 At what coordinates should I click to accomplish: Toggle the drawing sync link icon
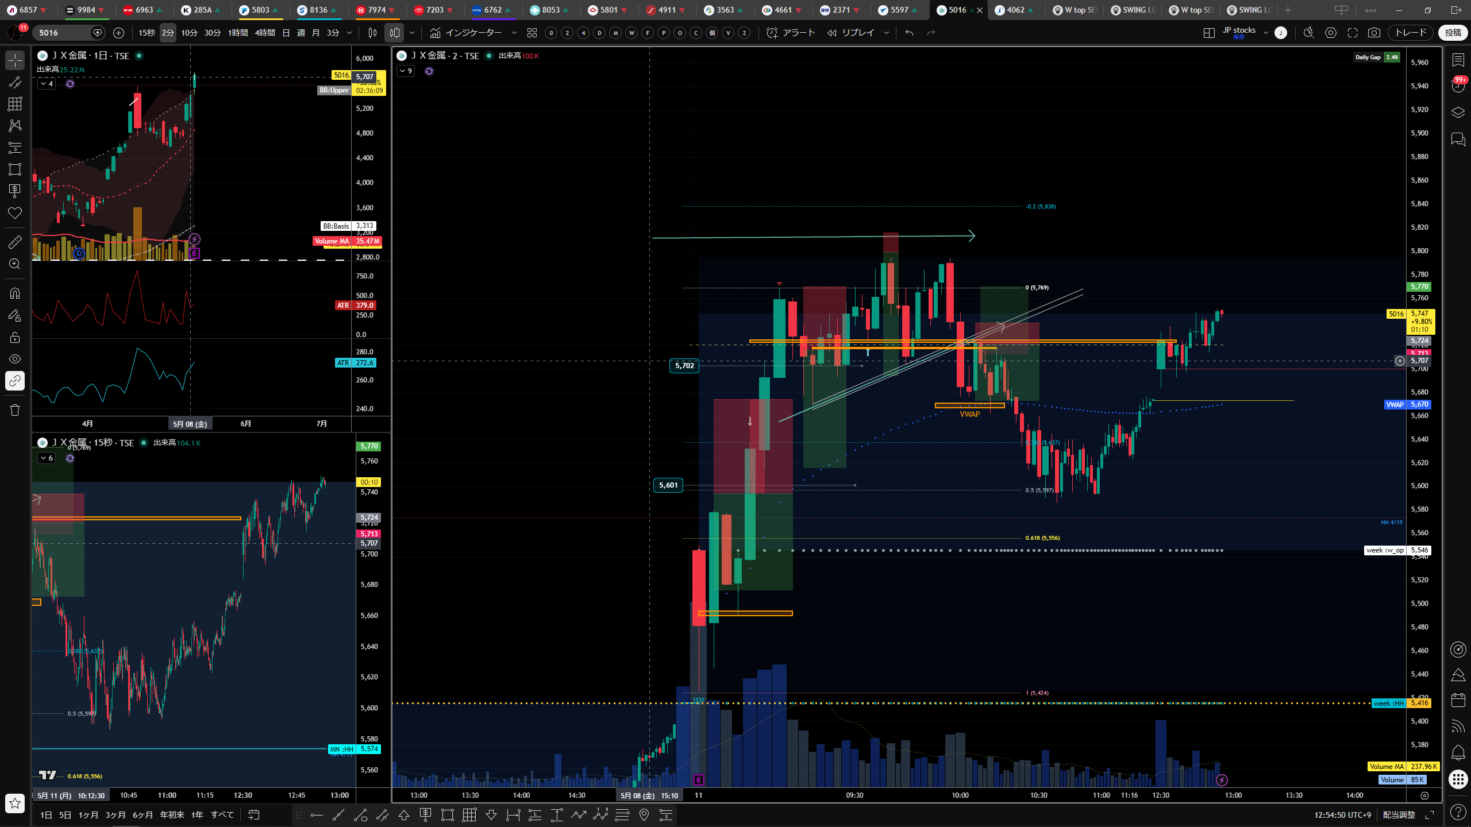pyautogui.click(x=15, y=381)
